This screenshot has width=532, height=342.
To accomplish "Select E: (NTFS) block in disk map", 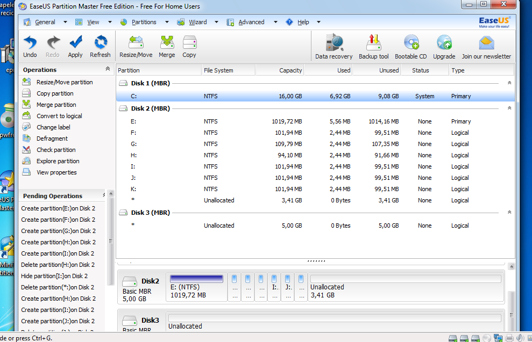I will [196, 287].
